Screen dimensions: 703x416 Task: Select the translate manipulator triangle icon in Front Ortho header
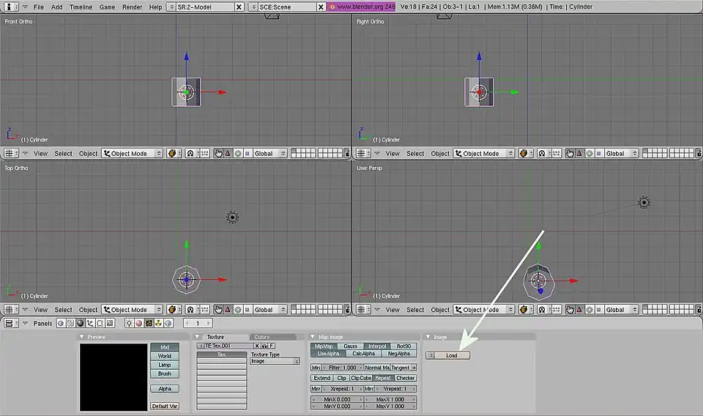tap(228, 154)
